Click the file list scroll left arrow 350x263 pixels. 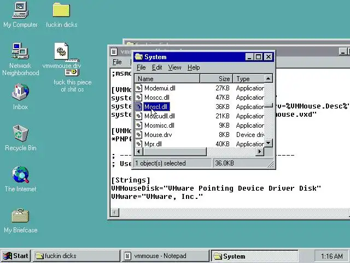point(138,151)
